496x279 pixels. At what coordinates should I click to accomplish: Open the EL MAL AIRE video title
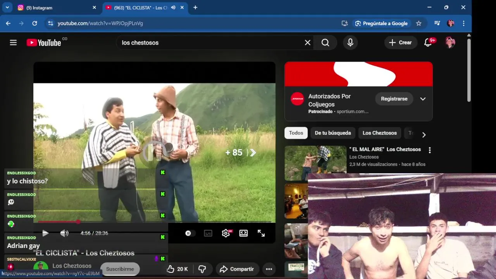coord(385,149)
